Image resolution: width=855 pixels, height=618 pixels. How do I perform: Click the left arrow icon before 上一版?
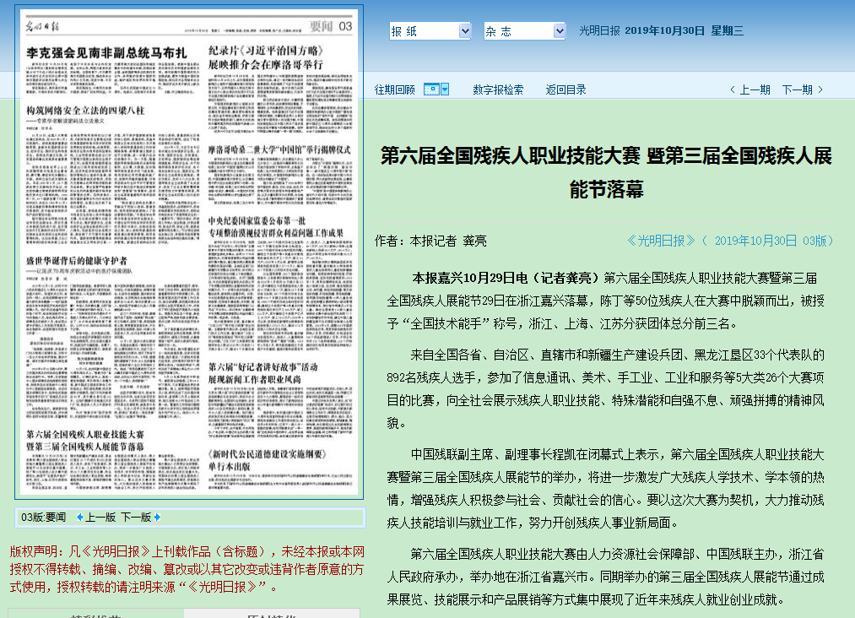pos(80,518)
